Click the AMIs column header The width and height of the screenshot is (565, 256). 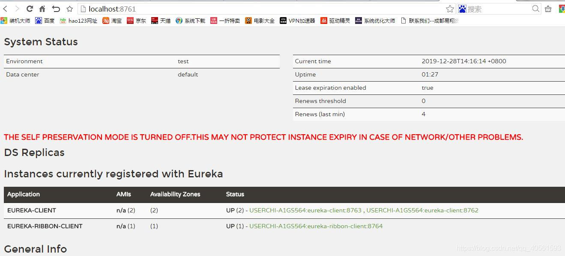click(124, 194)
